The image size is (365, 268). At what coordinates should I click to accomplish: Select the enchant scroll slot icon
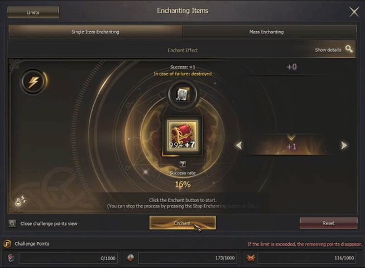[182, 94]
